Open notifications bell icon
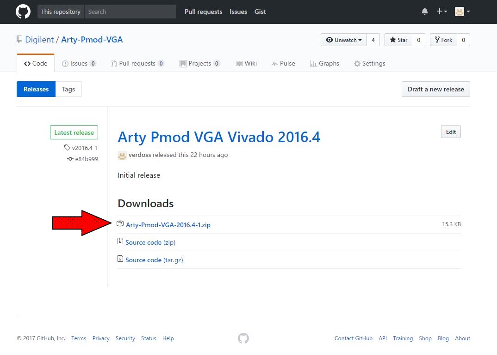The image size is (497, 355). (425, 12)
